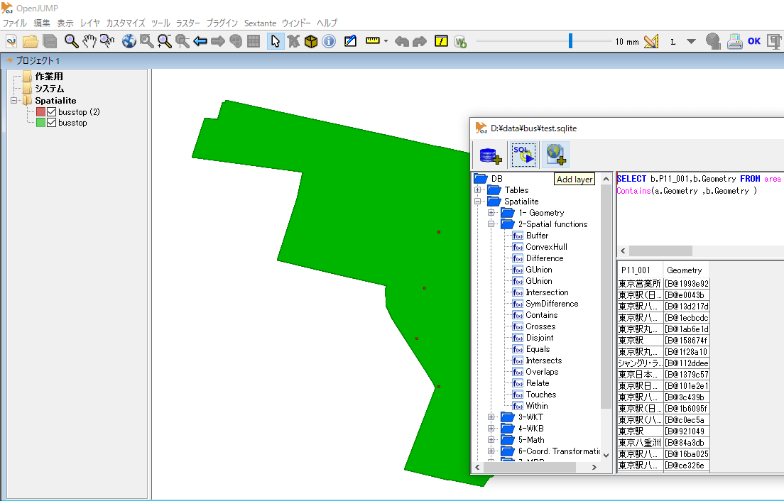Toggle the busstop (2) layer checkbox
Image resolution: width=784 pixels, height=501 pixels.
coord(52,112)
